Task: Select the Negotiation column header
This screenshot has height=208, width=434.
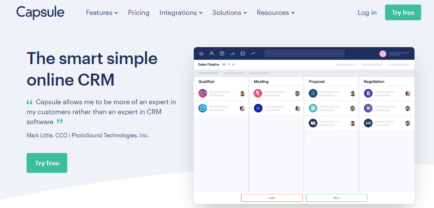Action: (x=374, y=81)
